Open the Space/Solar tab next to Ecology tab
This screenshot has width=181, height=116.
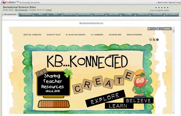[113, 14]
